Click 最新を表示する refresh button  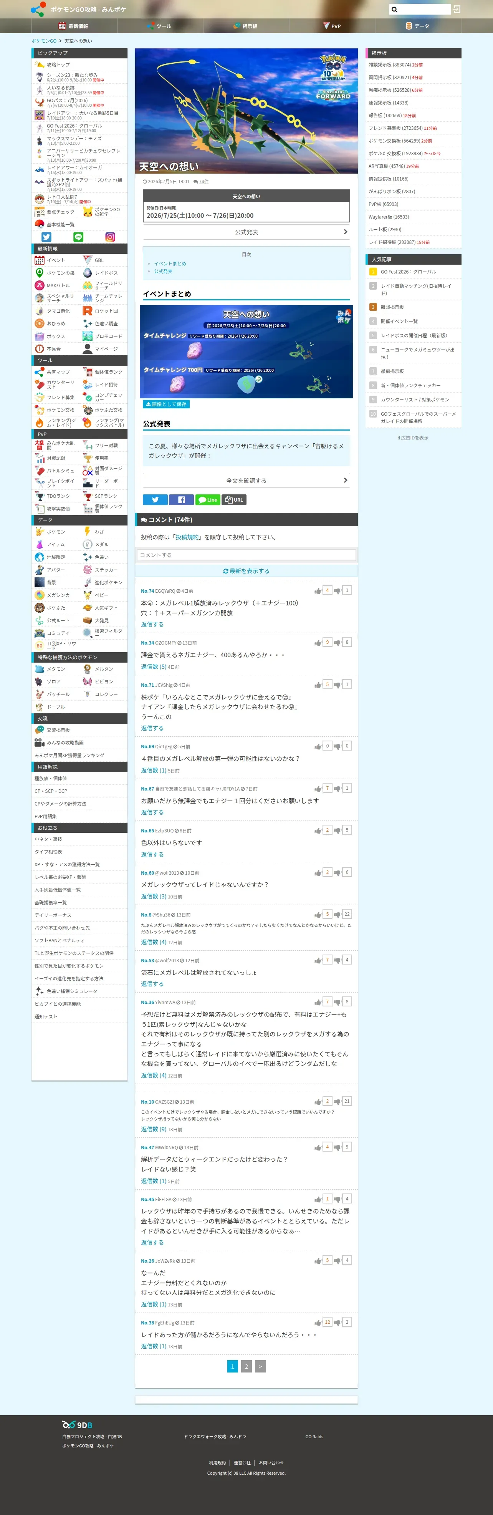click(x=246, y=571)
